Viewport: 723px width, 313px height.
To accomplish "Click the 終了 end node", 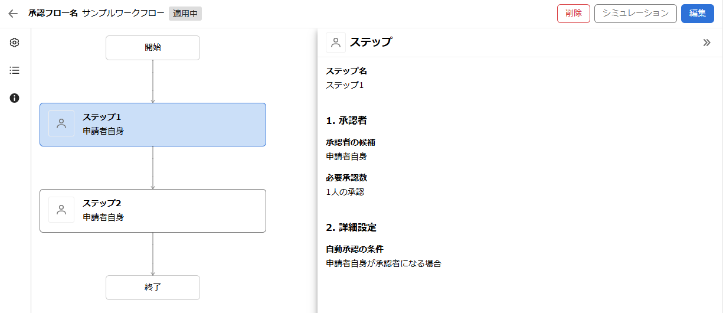I will coord(153,288).
